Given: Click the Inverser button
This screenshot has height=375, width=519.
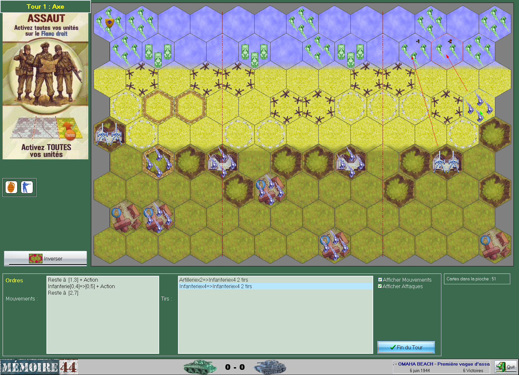Looking at the screenshot, I should 45,259.
